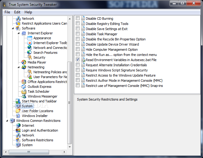
Task: Click the Media Player icon
Action: click(24, 62)
